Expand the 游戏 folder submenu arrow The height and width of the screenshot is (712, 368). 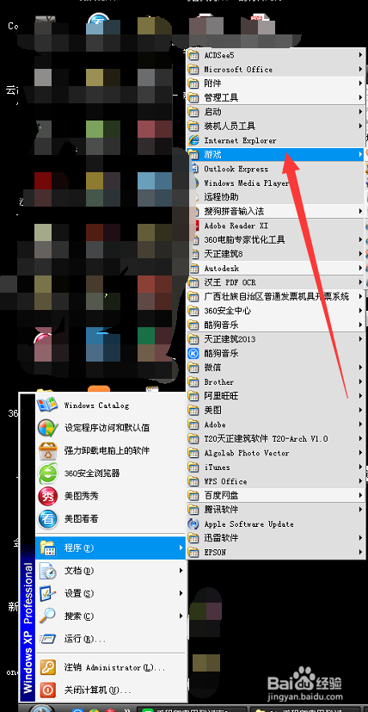point(360,154)
